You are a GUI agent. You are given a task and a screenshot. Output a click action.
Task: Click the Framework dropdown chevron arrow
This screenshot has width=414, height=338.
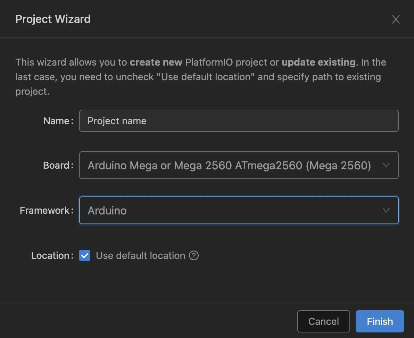386,210
